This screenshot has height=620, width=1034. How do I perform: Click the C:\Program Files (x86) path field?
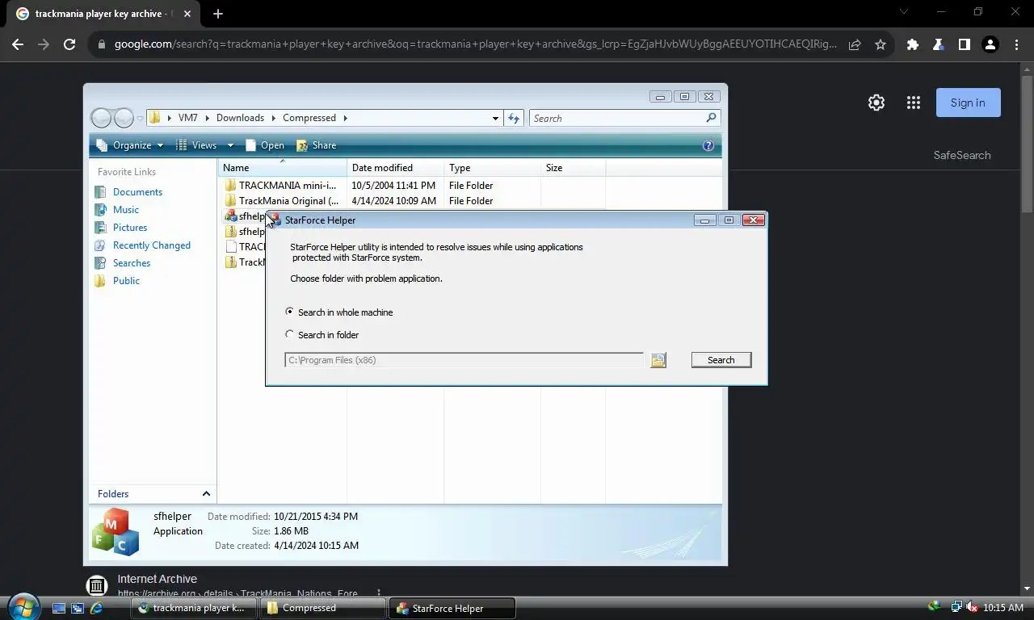click(x=464, y=360)
